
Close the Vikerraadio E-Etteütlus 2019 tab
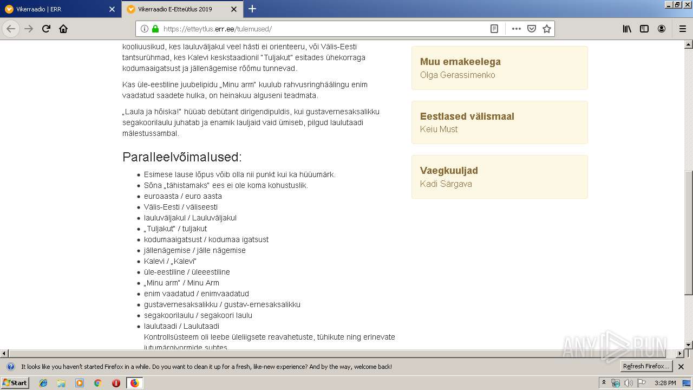tap(234, 9)
